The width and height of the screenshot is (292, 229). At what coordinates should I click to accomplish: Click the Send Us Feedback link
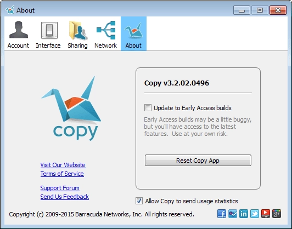65,197
